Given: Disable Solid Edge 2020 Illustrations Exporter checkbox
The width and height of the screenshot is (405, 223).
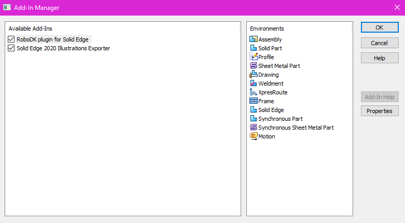Looking at the screenshot, I should coord(11,48).
